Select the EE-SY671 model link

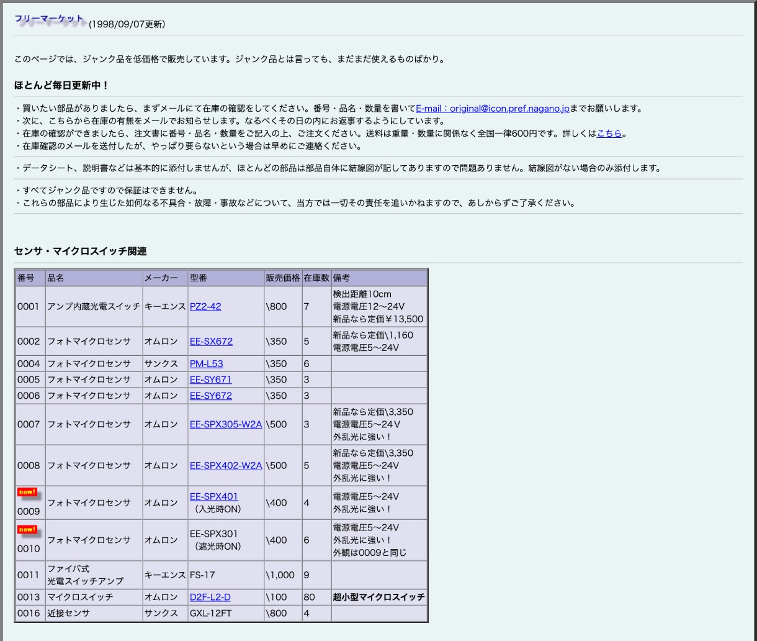click(210, 380)
